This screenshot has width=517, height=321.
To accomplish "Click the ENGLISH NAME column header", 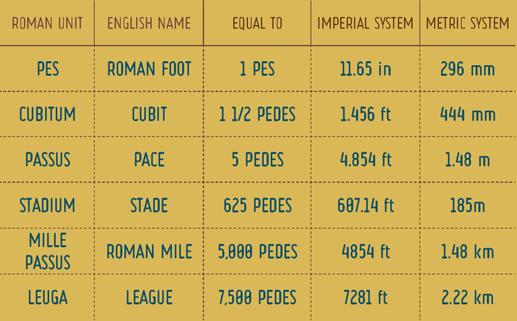I will [x=149, y=24].
